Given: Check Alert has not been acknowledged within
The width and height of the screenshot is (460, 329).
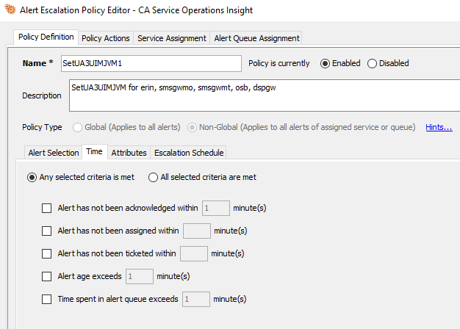Looking at the screenshot, I should [46, 208].
